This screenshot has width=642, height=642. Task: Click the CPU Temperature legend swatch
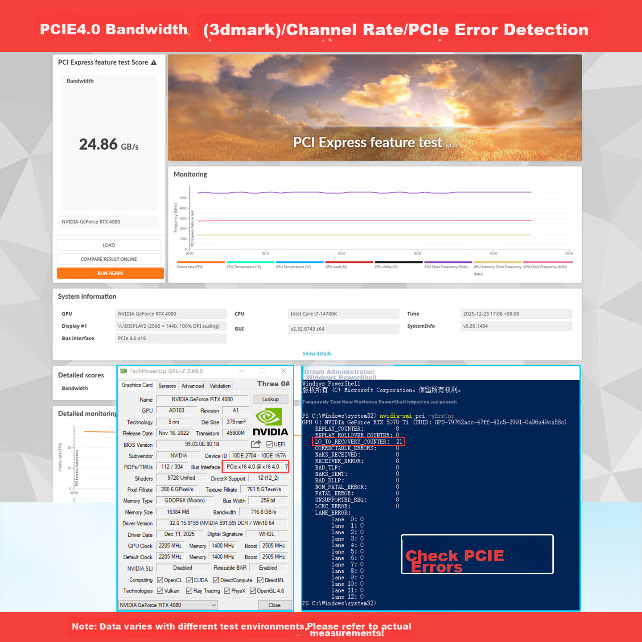pyautogui.click(x=250, y=262)
